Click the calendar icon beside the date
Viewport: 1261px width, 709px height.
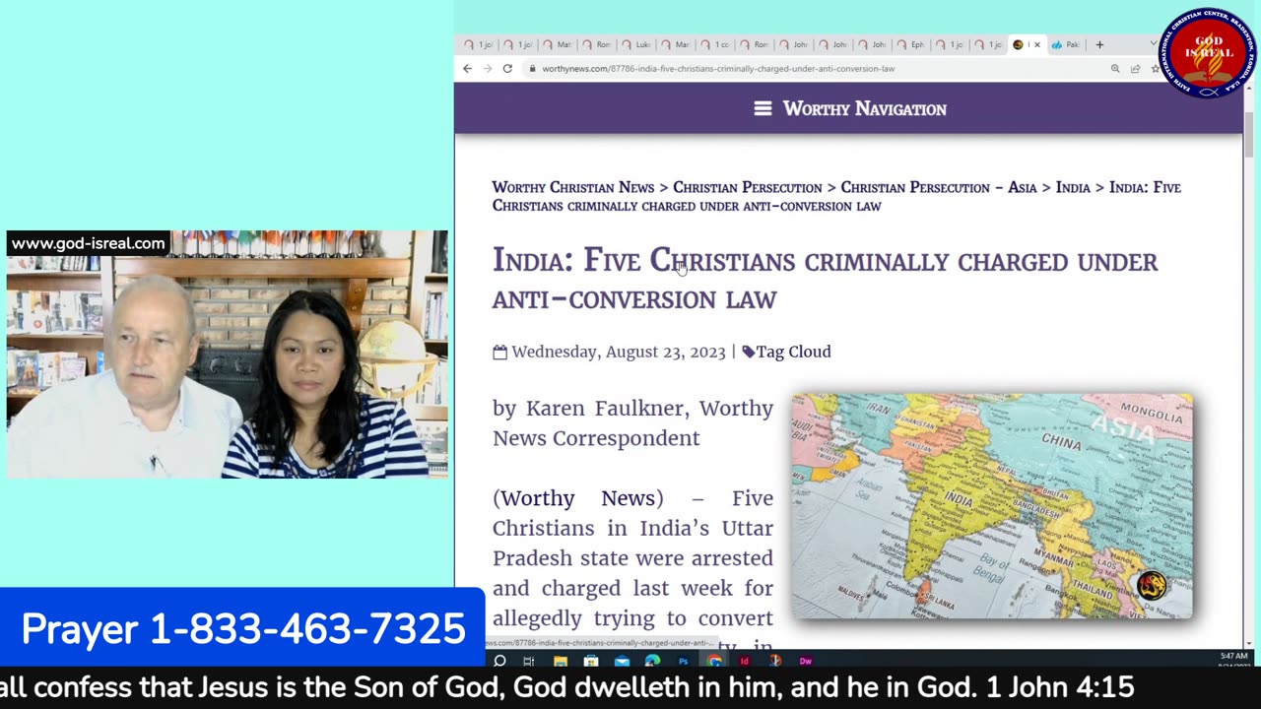tap(499, 352)
